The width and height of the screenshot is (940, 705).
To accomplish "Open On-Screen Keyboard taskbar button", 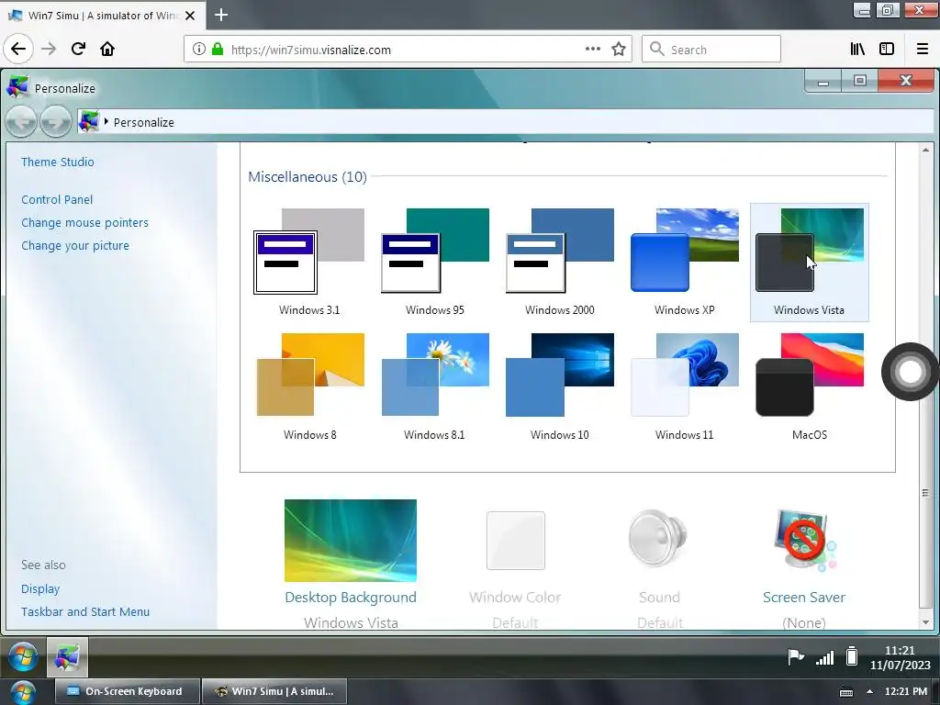I will click(x=127, y=692).
